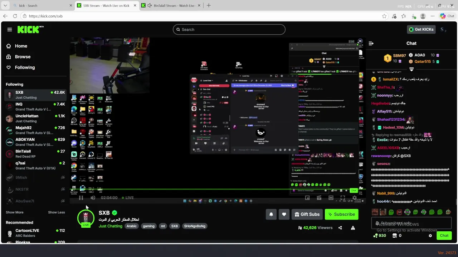Open SXB in the Following list
The height and width of the screenshot is (257, 458).
35,95
